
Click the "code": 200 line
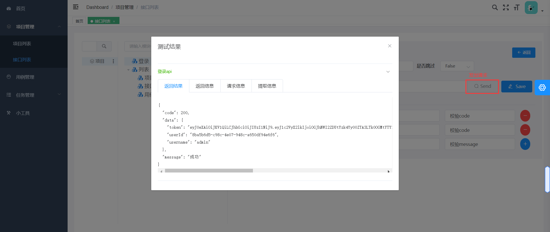coord(176,113)
